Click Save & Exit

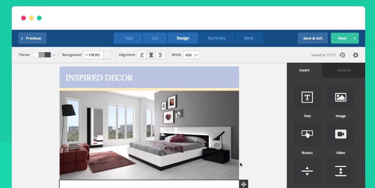(313, 38)
